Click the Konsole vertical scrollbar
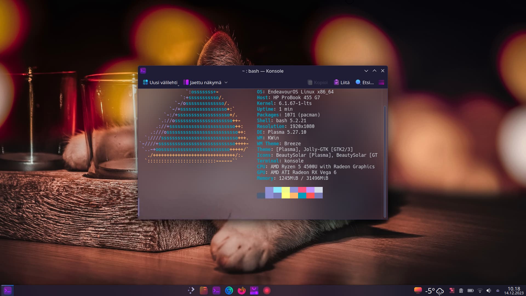 point(385,162)
